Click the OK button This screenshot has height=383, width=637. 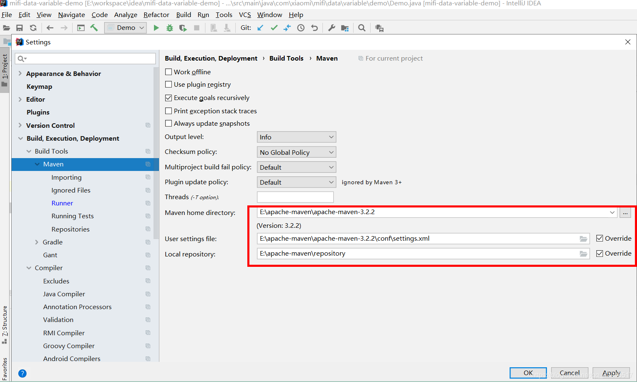[x=528, y=373]
